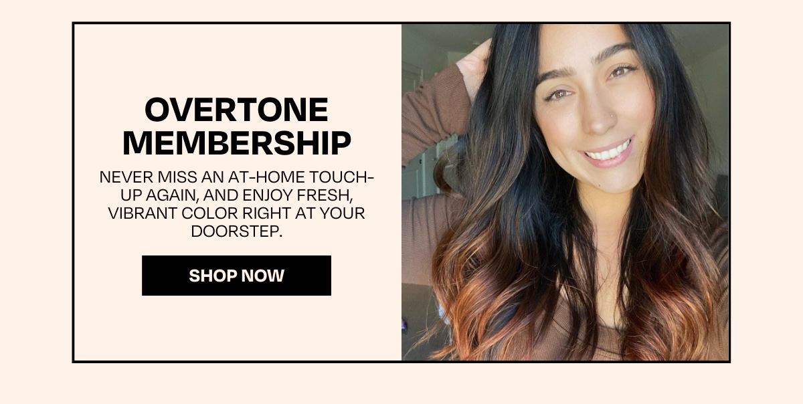Click the UP AGAIN, AND ENJOY FRESH line
The image size is (803, 404).
[x=237, y=196]
